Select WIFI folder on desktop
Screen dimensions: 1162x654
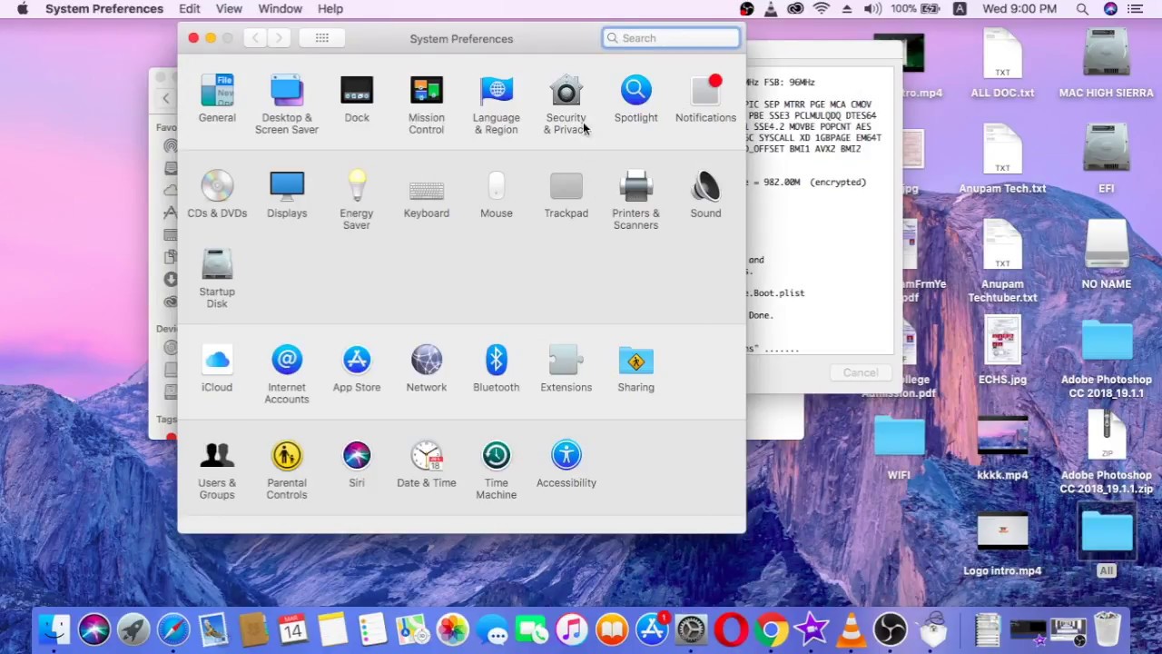coord(899,448)
